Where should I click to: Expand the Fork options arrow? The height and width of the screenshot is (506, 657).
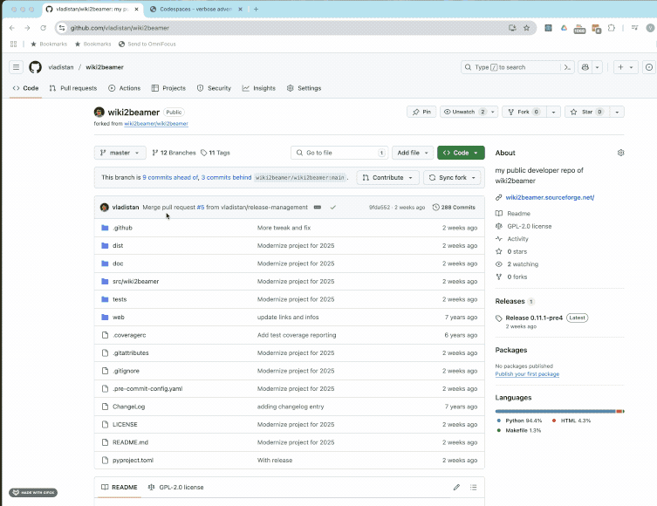(553, 112)
